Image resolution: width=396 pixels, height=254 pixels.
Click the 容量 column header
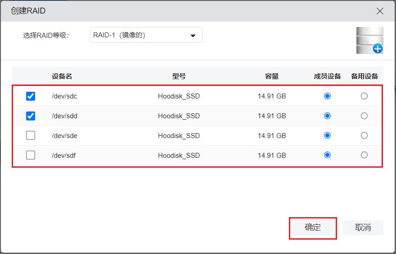click(x=272, y=76)
